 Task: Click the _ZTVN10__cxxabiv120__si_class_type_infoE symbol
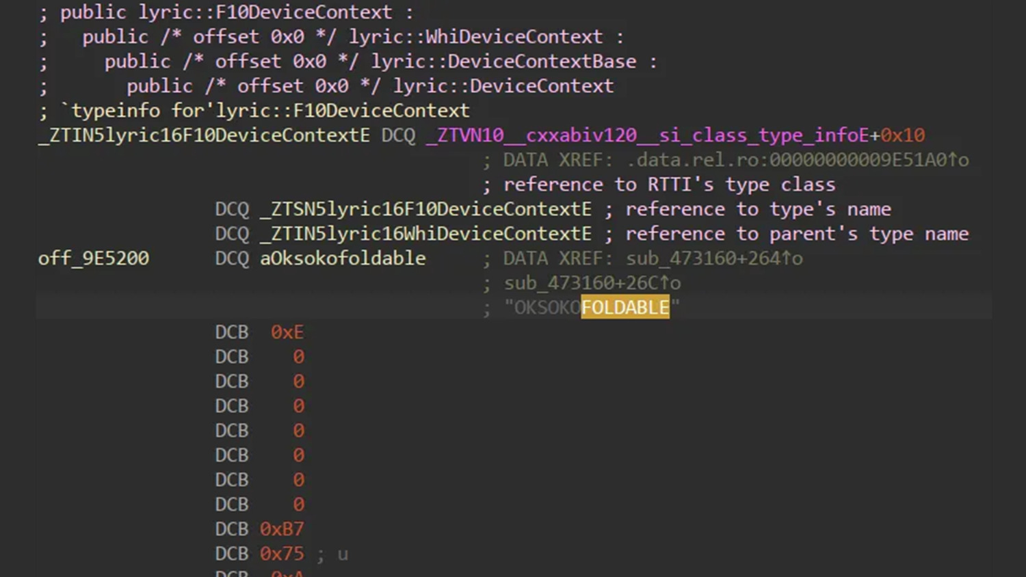[x=647, y=135]
